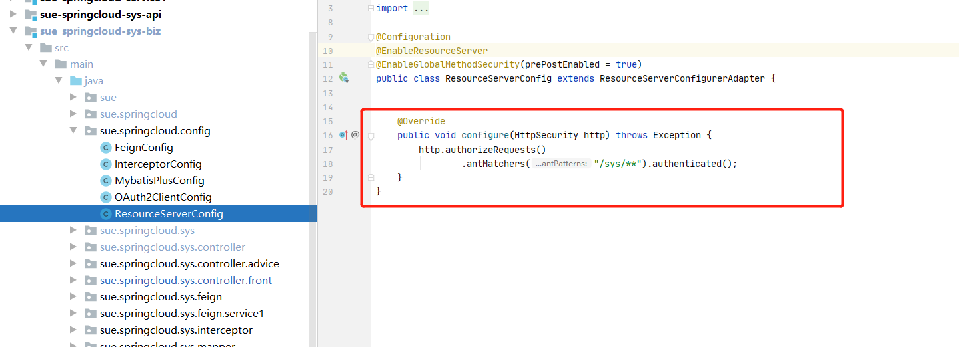Viewport: 959px width, 347px height.
Task: Expand the sue.springcloud.sys.controller package arrow
Action: [x=73, y=247]
